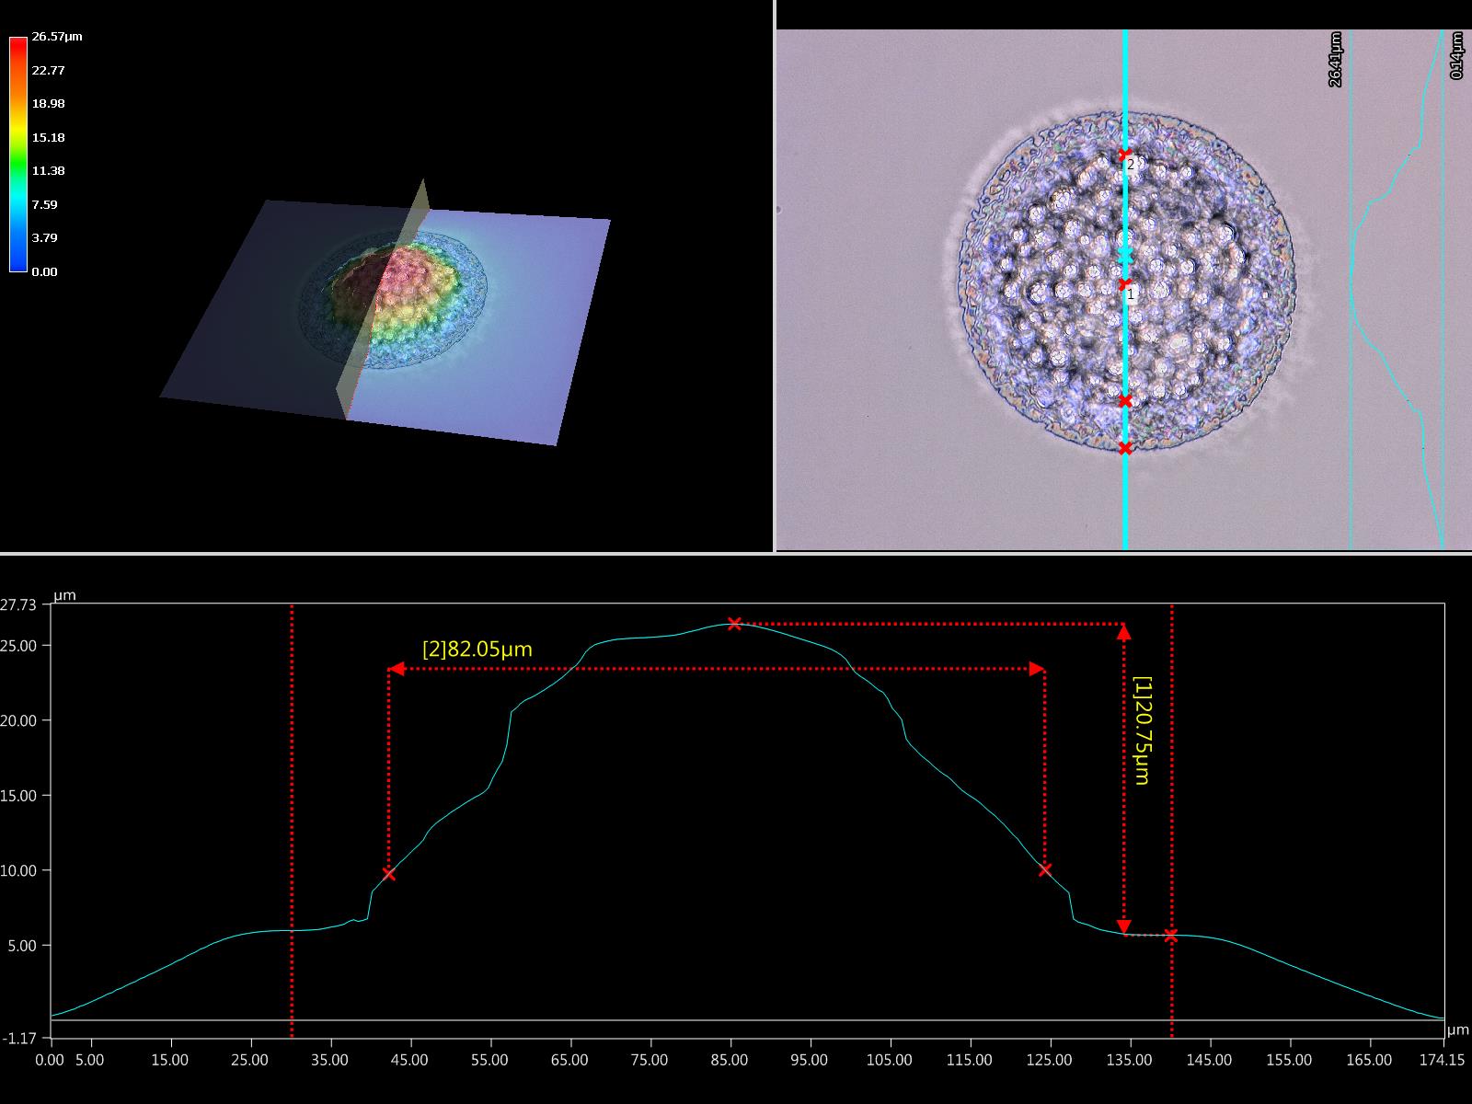1472x1104 pixels.
Task: Click the height color scale bar
Action: (x=17, y=154)
